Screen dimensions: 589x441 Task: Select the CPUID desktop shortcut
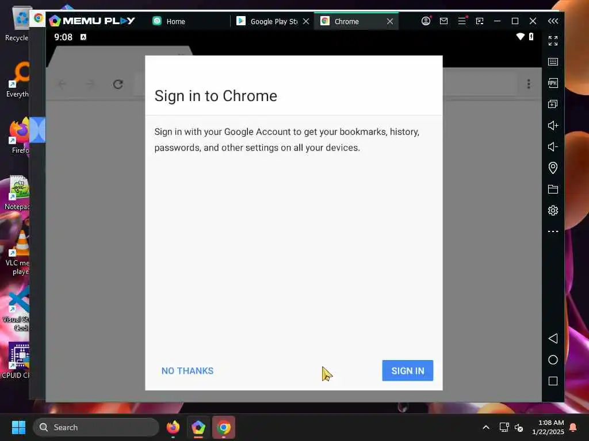16,361
